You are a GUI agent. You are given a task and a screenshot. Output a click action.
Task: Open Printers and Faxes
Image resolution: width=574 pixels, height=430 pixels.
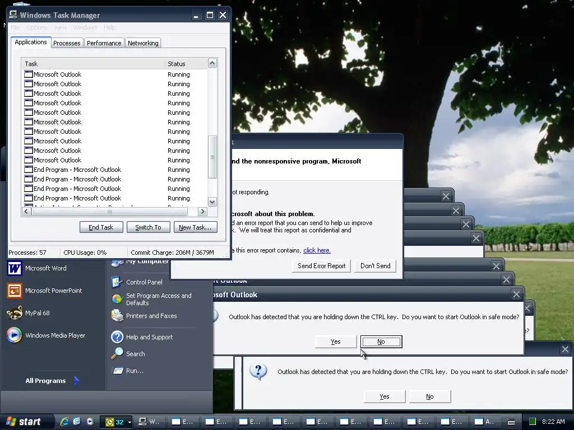[x=144, y=316]
